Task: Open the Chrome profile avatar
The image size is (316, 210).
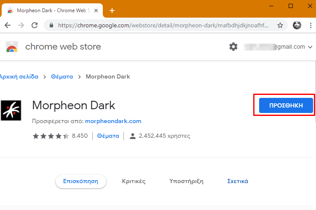Action: (x=297, y=25)
